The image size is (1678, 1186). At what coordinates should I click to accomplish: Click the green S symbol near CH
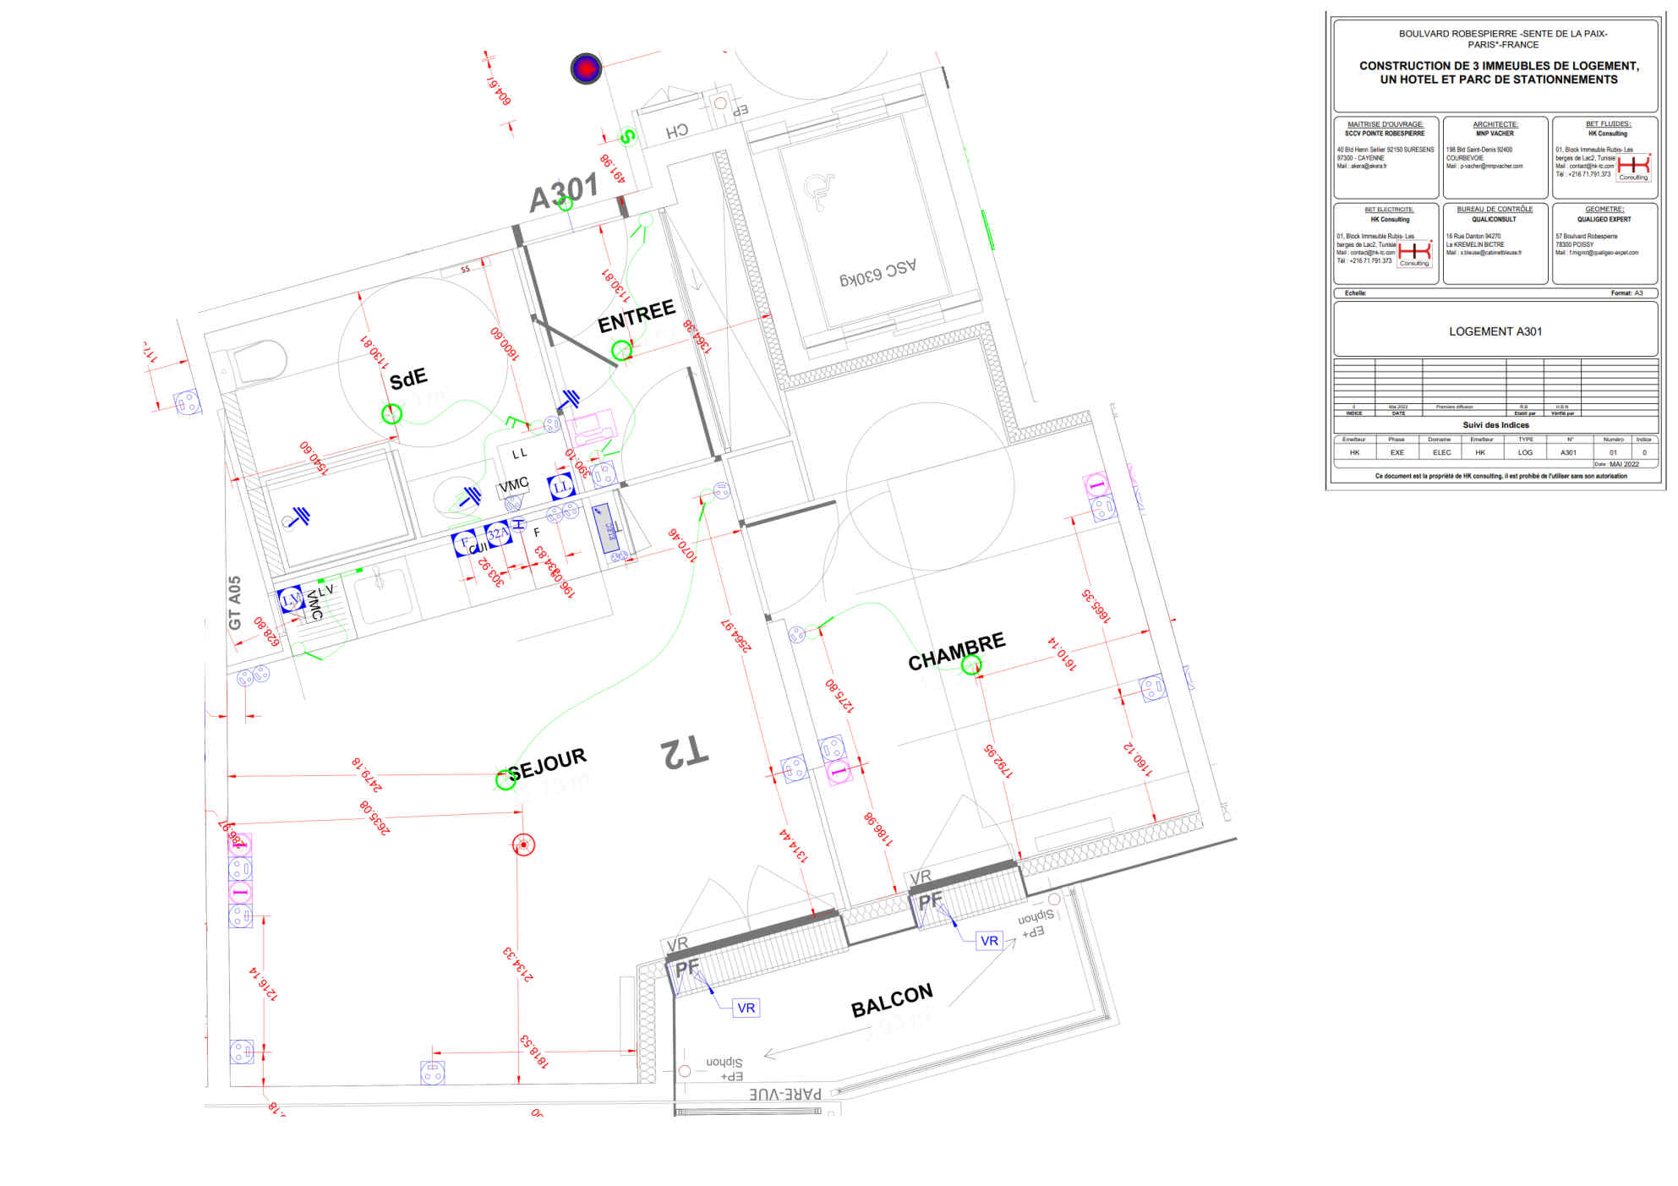coord(627,136)
